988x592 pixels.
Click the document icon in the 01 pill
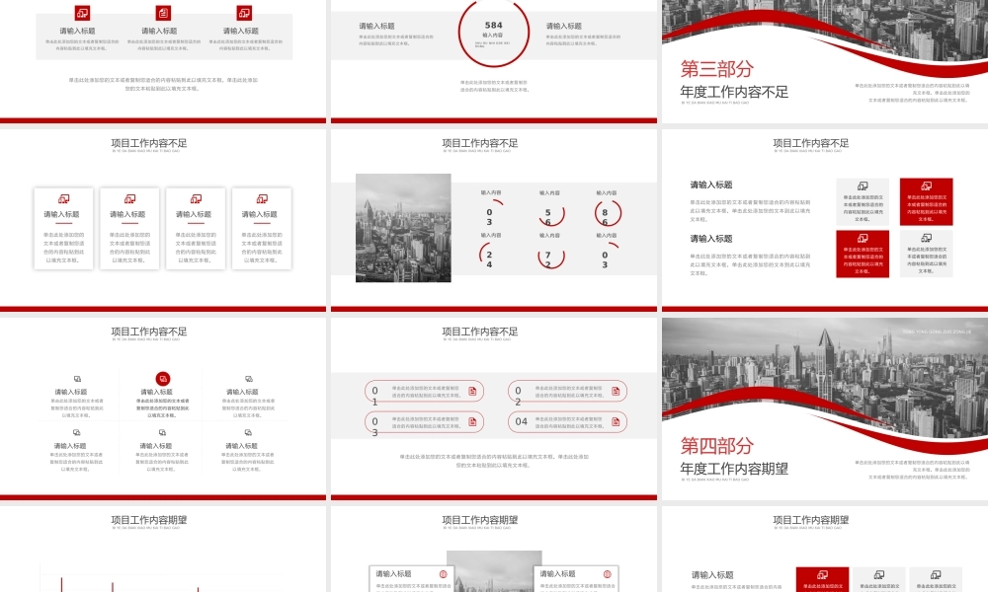tap(472, 392)
